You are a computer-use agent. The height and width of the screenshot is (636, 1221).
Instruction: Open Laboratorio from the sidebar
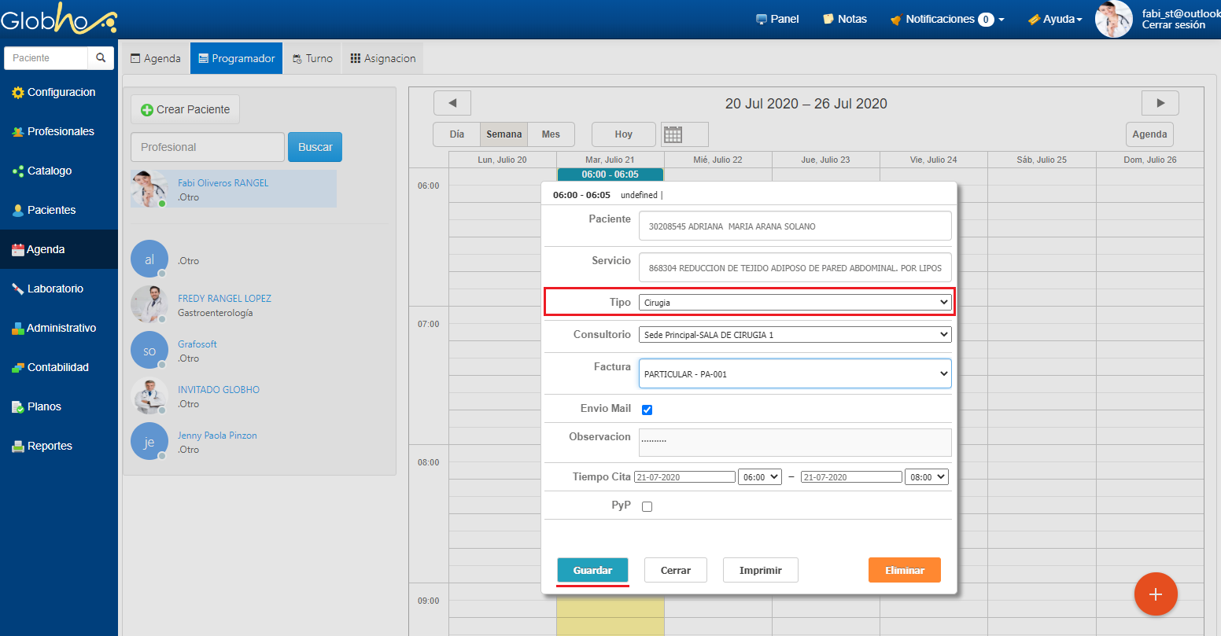[x=54, y=289]
